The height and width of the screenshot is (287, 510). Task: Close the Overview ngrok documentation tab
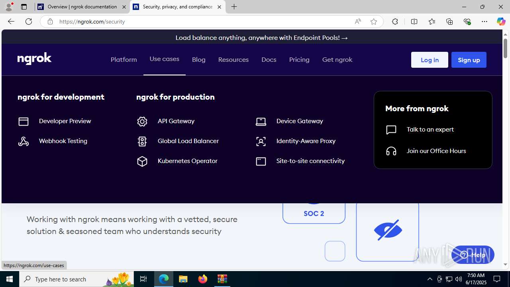tap(124, 7)
